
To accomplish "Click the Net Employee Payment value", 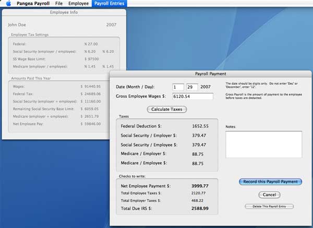I will tap(200, 186).
